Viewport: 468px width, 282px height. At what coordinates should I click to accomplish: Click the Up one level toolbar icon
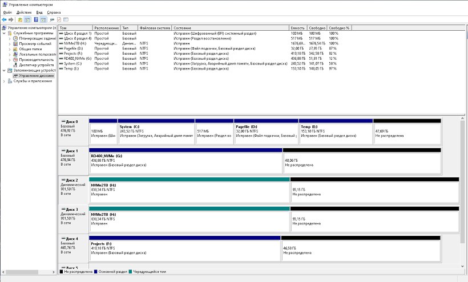point(20,19)
